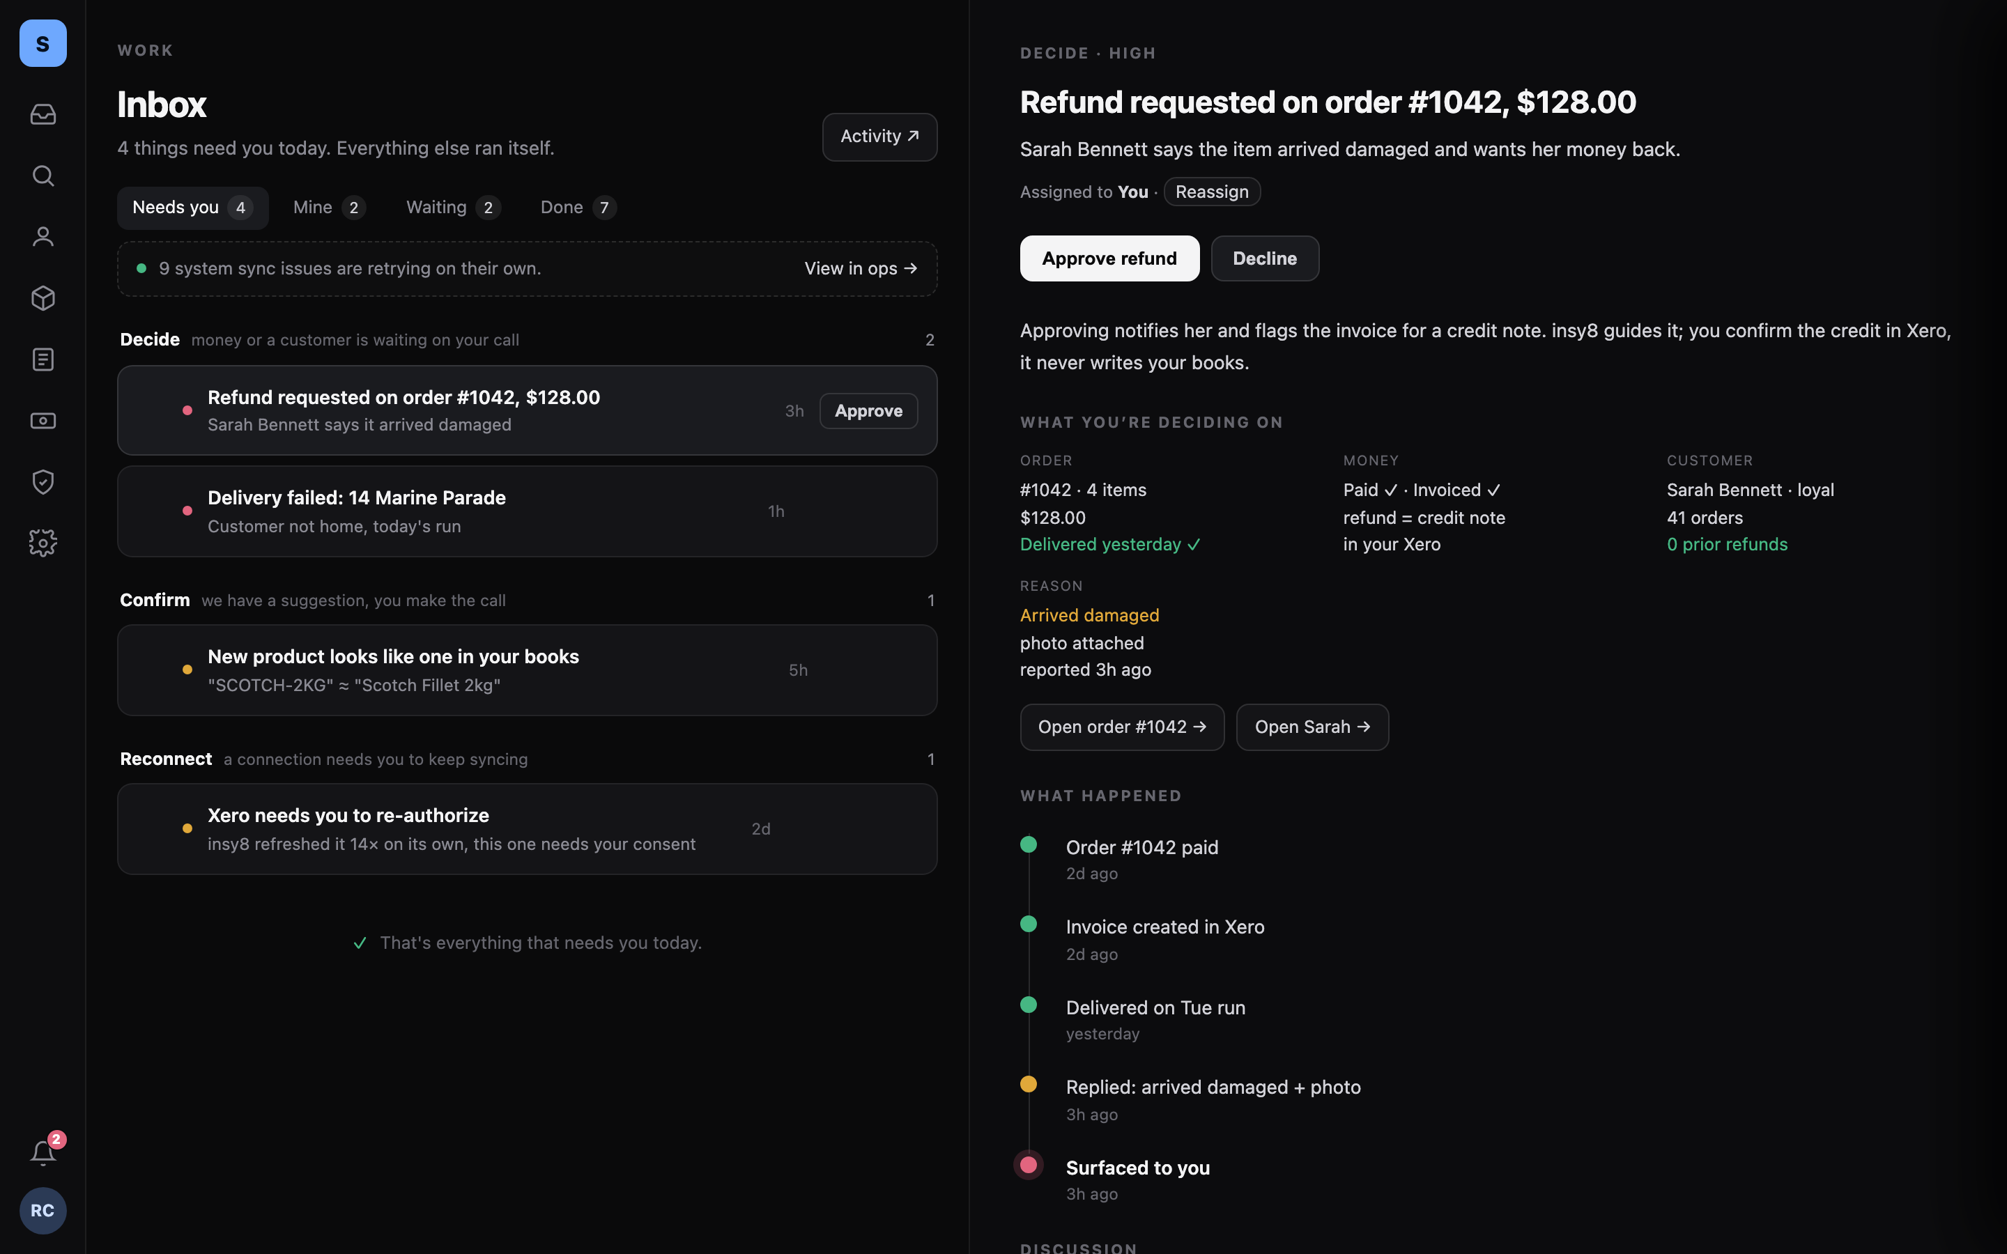Viewport: 2007px width, 1254px height.
Task: Click the Invoice created in Xero timeline dot
Action: (x=1029, y=924)
